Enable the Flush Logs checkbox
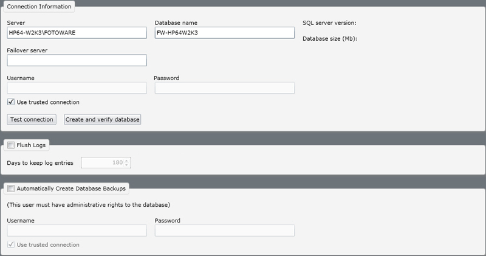The image size is (486, 256). (11, 145)
